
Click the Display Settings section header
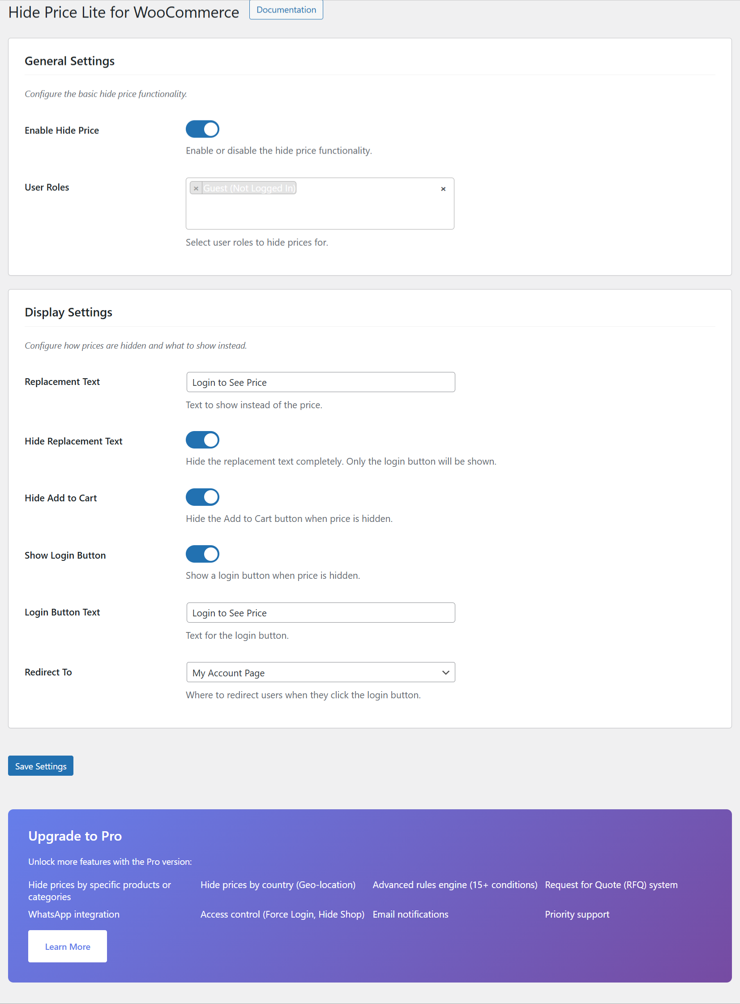pos(68,312)
